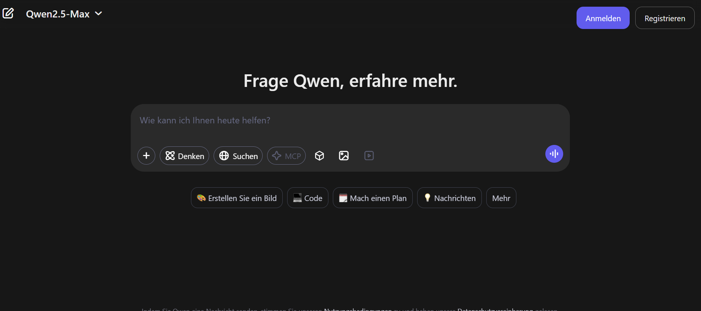This screenshot has width=701, height=311.
Task: Open the Datenschutzvereinbarung link
Action: coord(495,309)
